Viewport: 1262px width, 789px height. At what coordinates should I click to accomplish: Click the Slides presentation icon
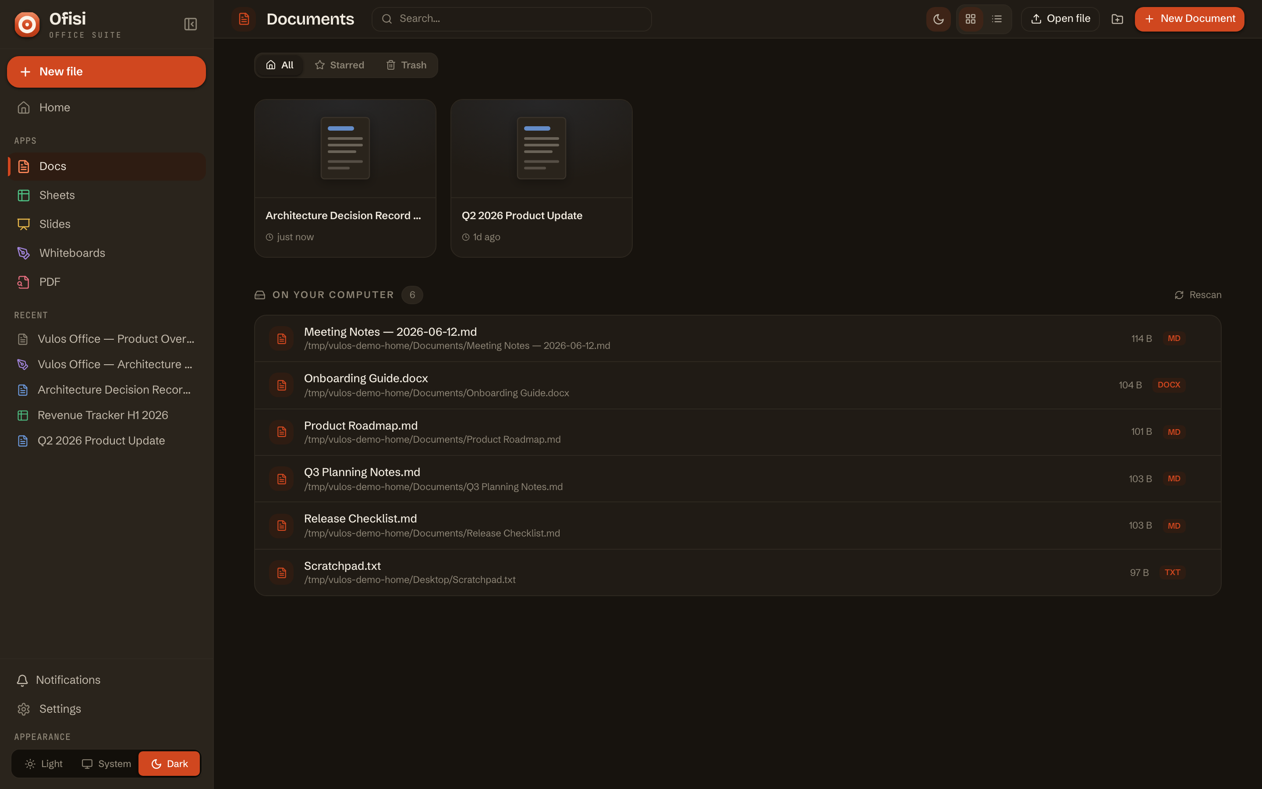coord(24,224)
